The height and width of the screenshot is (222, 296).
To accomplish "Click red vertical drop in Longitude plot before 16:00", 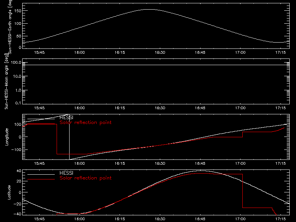I will (x=57, y=139).
